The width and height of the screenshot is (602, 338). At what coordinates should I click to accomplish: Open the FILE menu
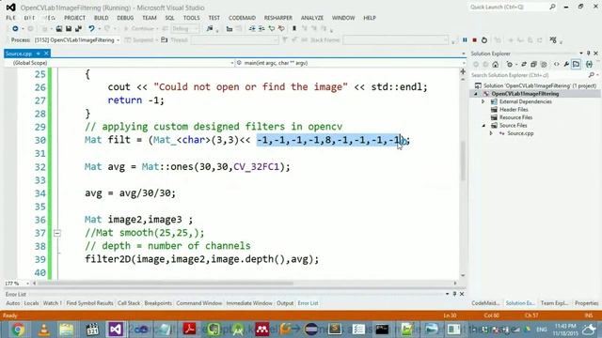[10, 18]
